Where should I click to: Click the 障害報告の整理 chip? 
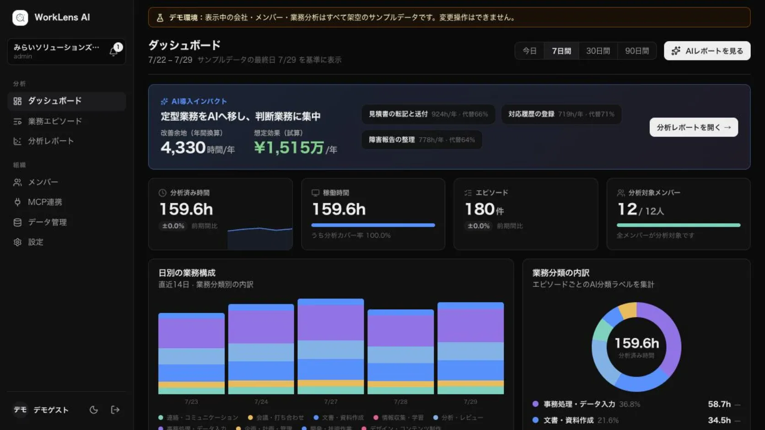point(422,140)
